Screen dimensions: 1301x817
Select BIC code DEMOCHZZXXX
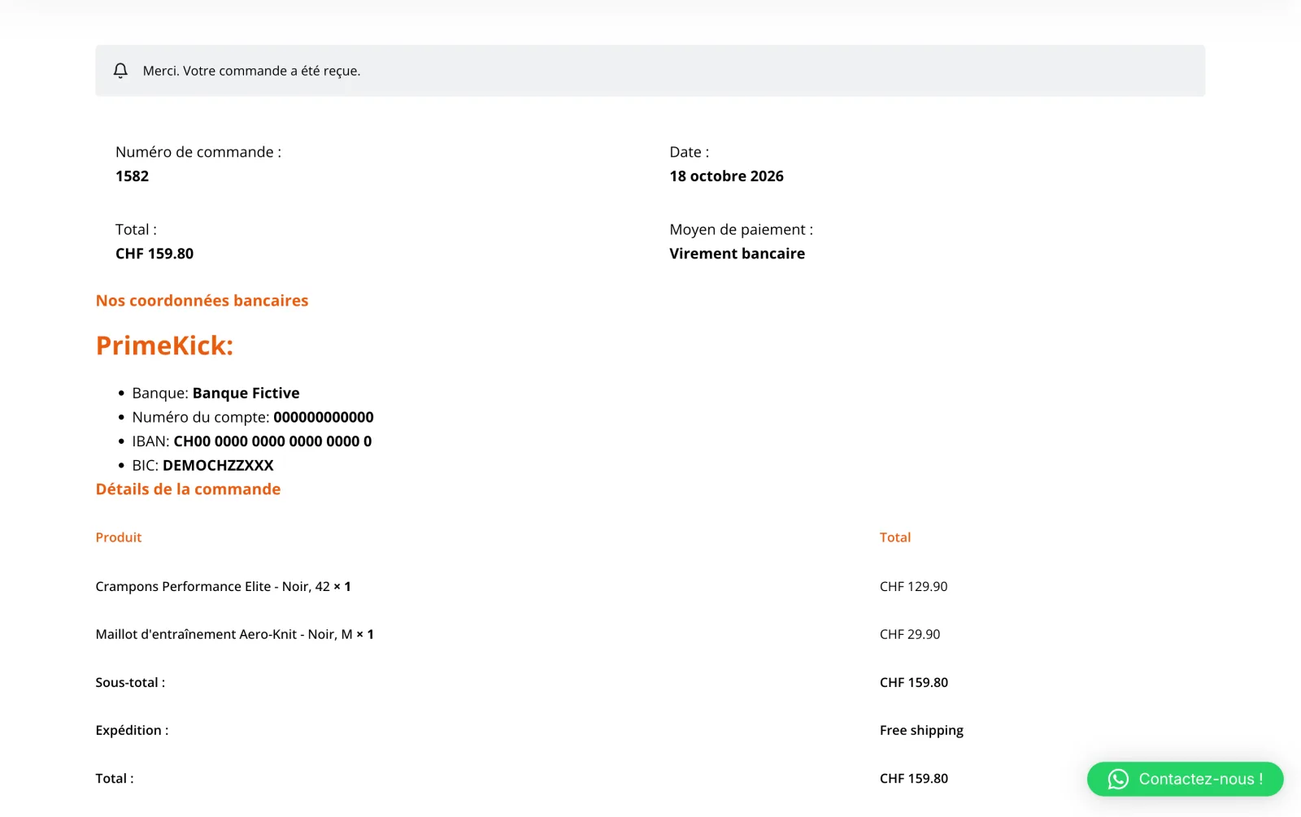(218, 466)
